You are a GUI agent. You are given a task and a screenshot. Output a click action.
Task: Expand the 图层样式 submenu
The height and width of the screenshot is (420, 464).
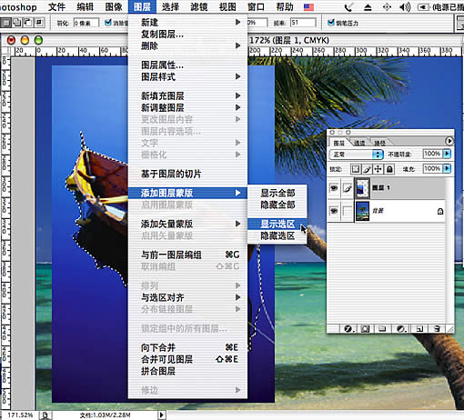pyautogui.click(x=187, y=76)
